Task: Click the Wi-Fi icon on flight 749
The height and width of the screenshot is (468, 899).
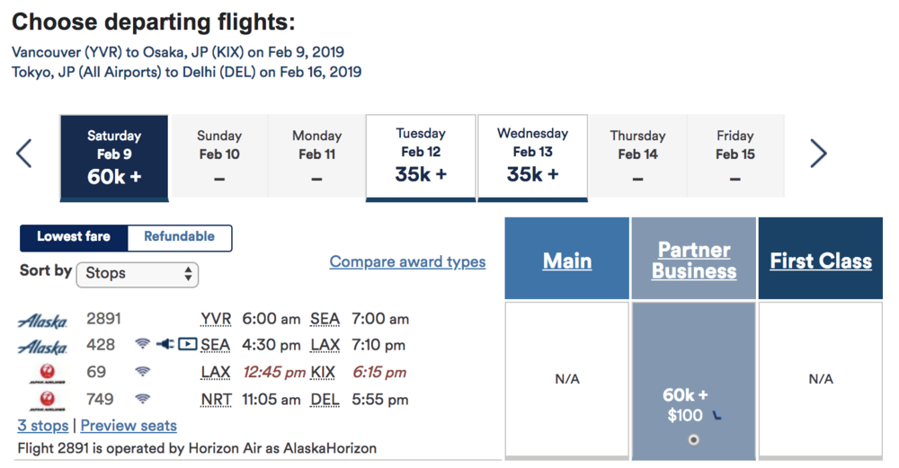Action: (142, 399)
